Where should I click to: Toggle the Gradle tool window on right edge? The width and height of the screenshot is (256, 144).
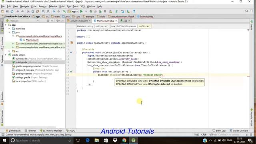252,25
